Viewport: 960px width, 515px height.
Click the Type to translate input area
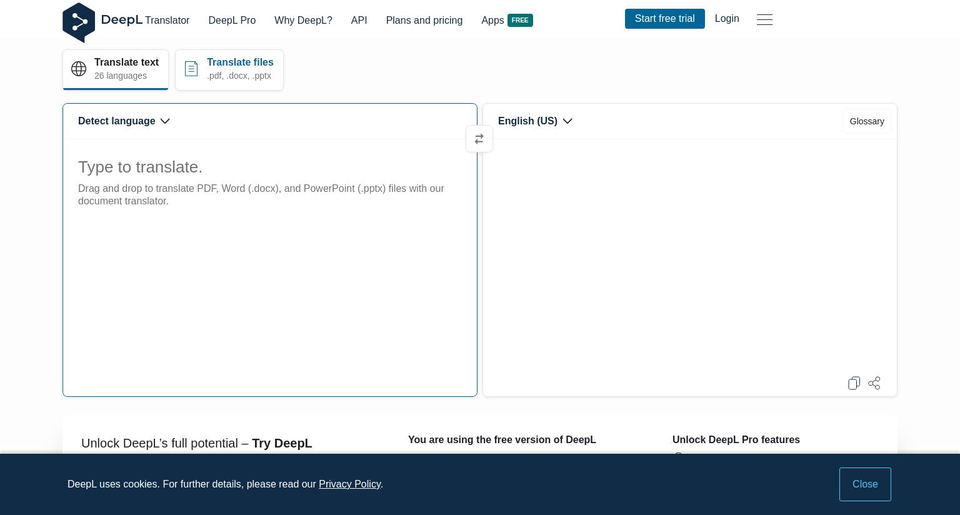270,267
